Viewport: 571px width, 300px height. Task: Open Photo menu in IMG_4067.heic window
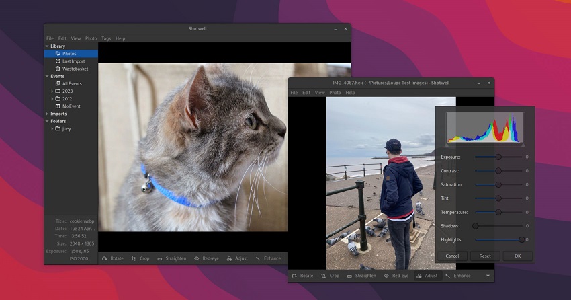tap(335, 93)
